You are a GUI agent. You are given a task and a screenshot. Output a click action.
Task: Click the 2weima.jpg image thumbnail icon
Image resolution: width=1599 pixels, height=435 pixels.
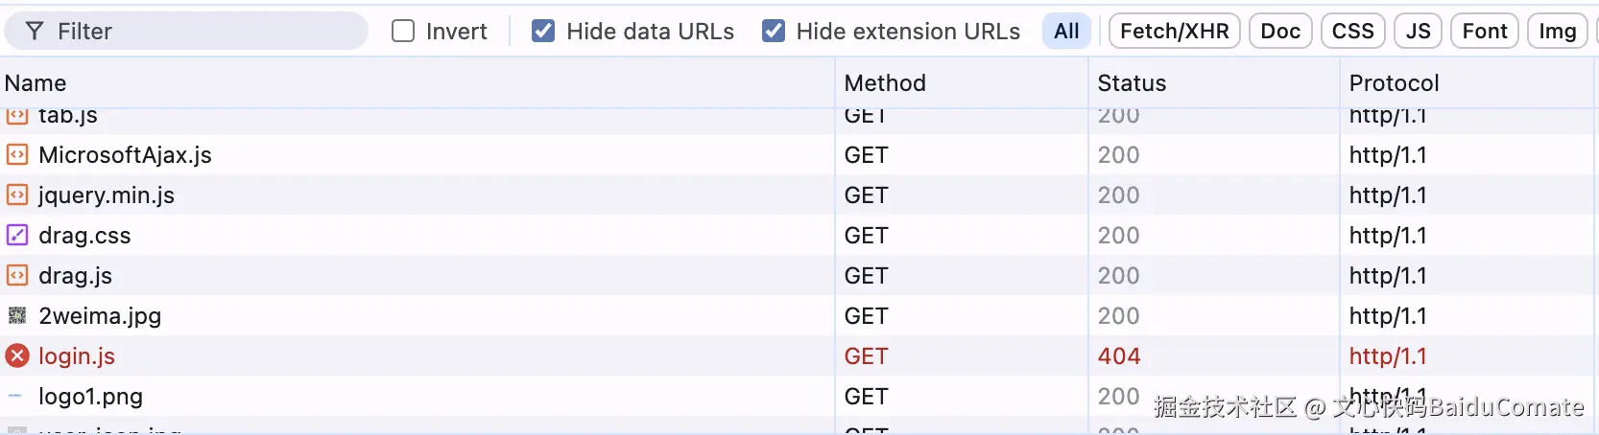coord(17,315)
